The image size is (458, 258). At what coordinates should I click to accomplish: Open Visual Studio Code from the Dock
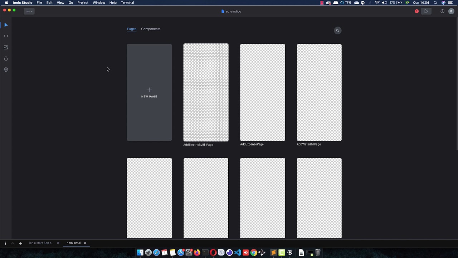pyautogui.click(x=238, y=253)
